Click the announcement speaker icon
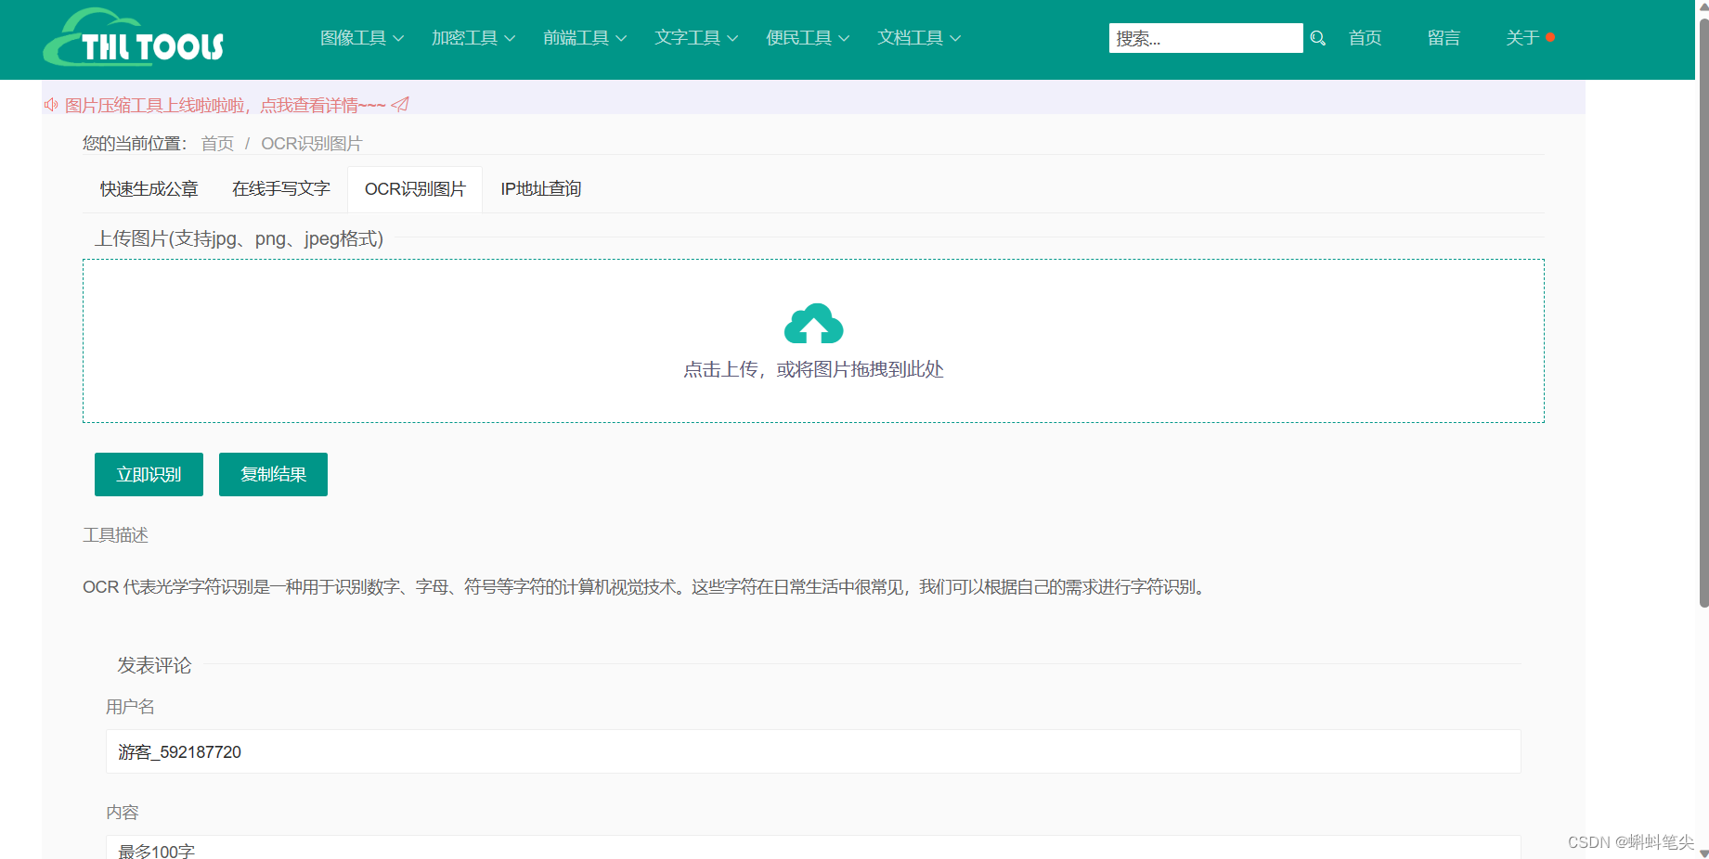Viewport: 1709px width, 859px height. [51, 105]
